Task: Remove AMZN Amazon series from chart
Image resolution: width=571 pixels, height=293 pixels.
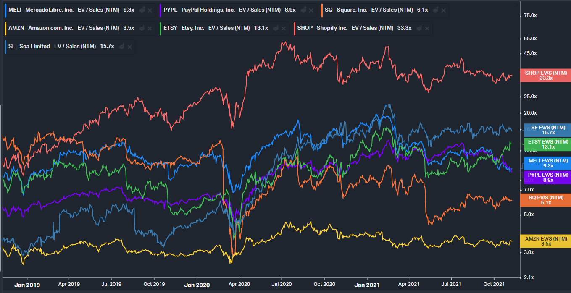Action: pyautogui.click(x=150, y=29)
